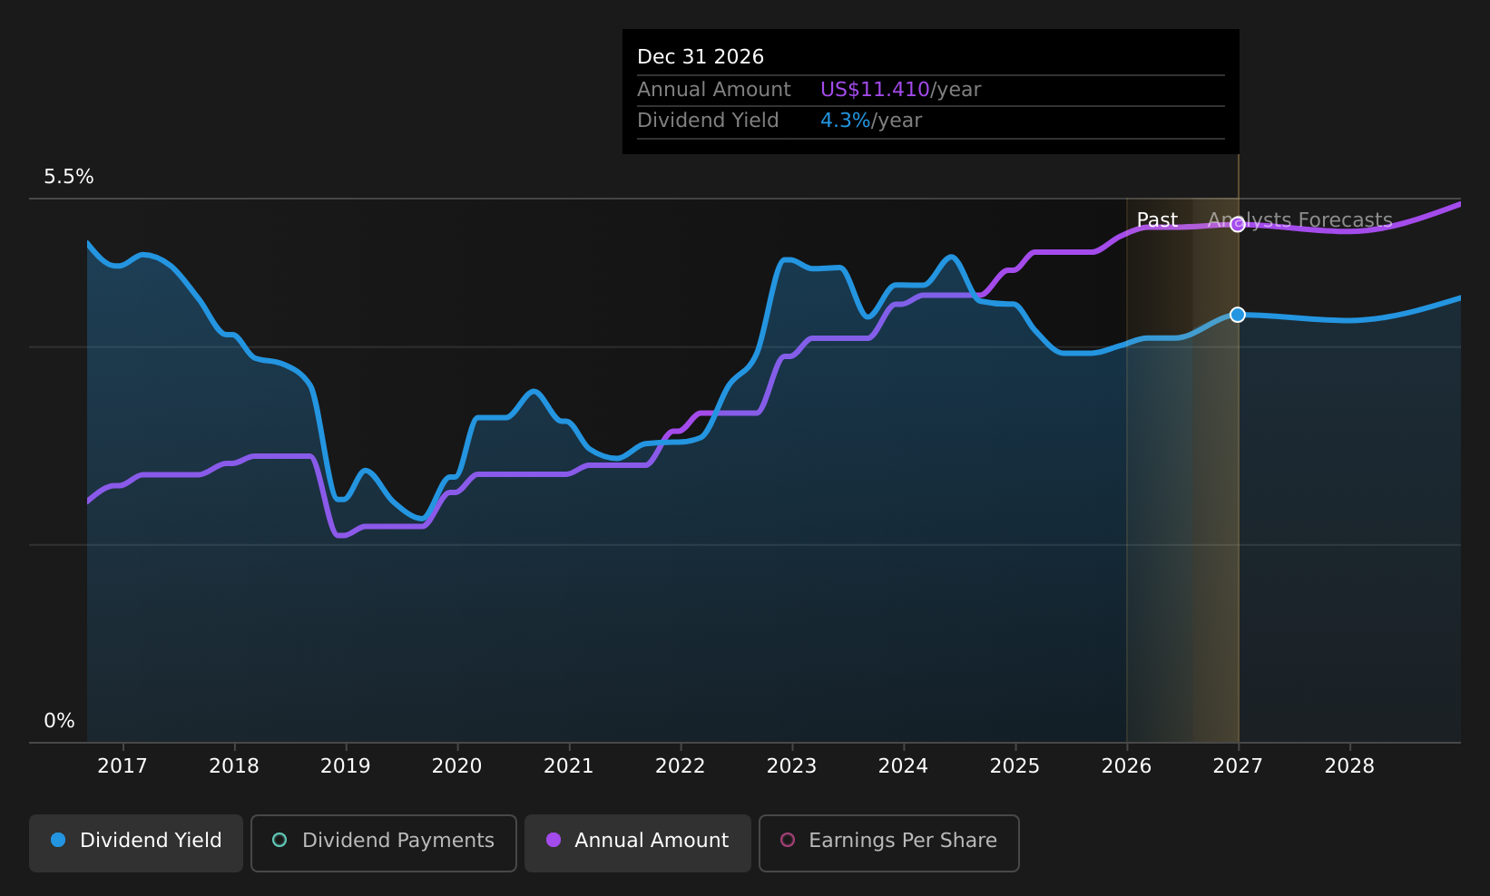Click the Dividend Yield tooltip label
The height and width of the screenshot is (896, 1490).
click(708, 121)
